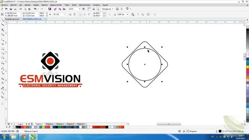This screenshot has width=249, height=140.
Task: Toggle the Pie shape button in property bar
Action: pyautogui.click(x=85, y=14)
